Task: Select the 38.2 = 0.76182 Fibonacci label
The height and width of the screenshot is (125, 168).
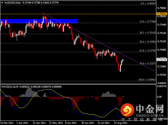Action: coord(148,33)
